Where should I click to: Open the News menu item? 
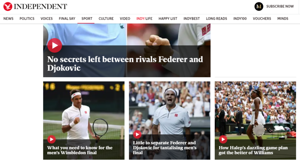coord(8,19)
